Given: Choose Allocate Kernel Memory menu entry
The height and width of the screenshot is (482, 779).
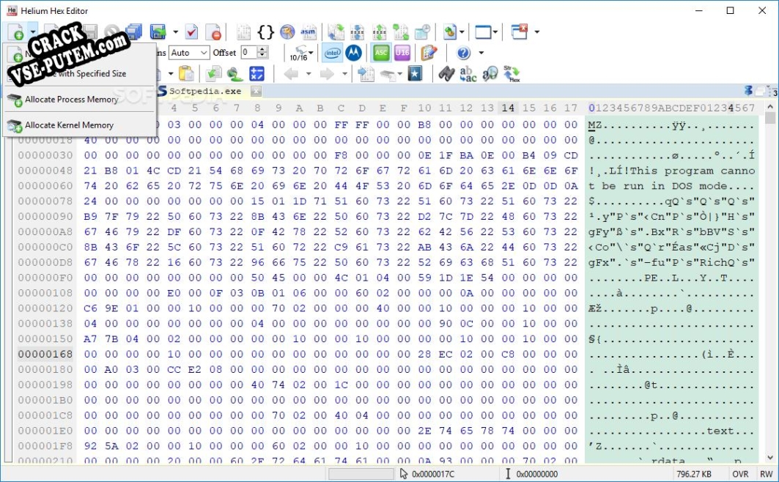Looking at the screenshot, I should [x=79, y=125].
